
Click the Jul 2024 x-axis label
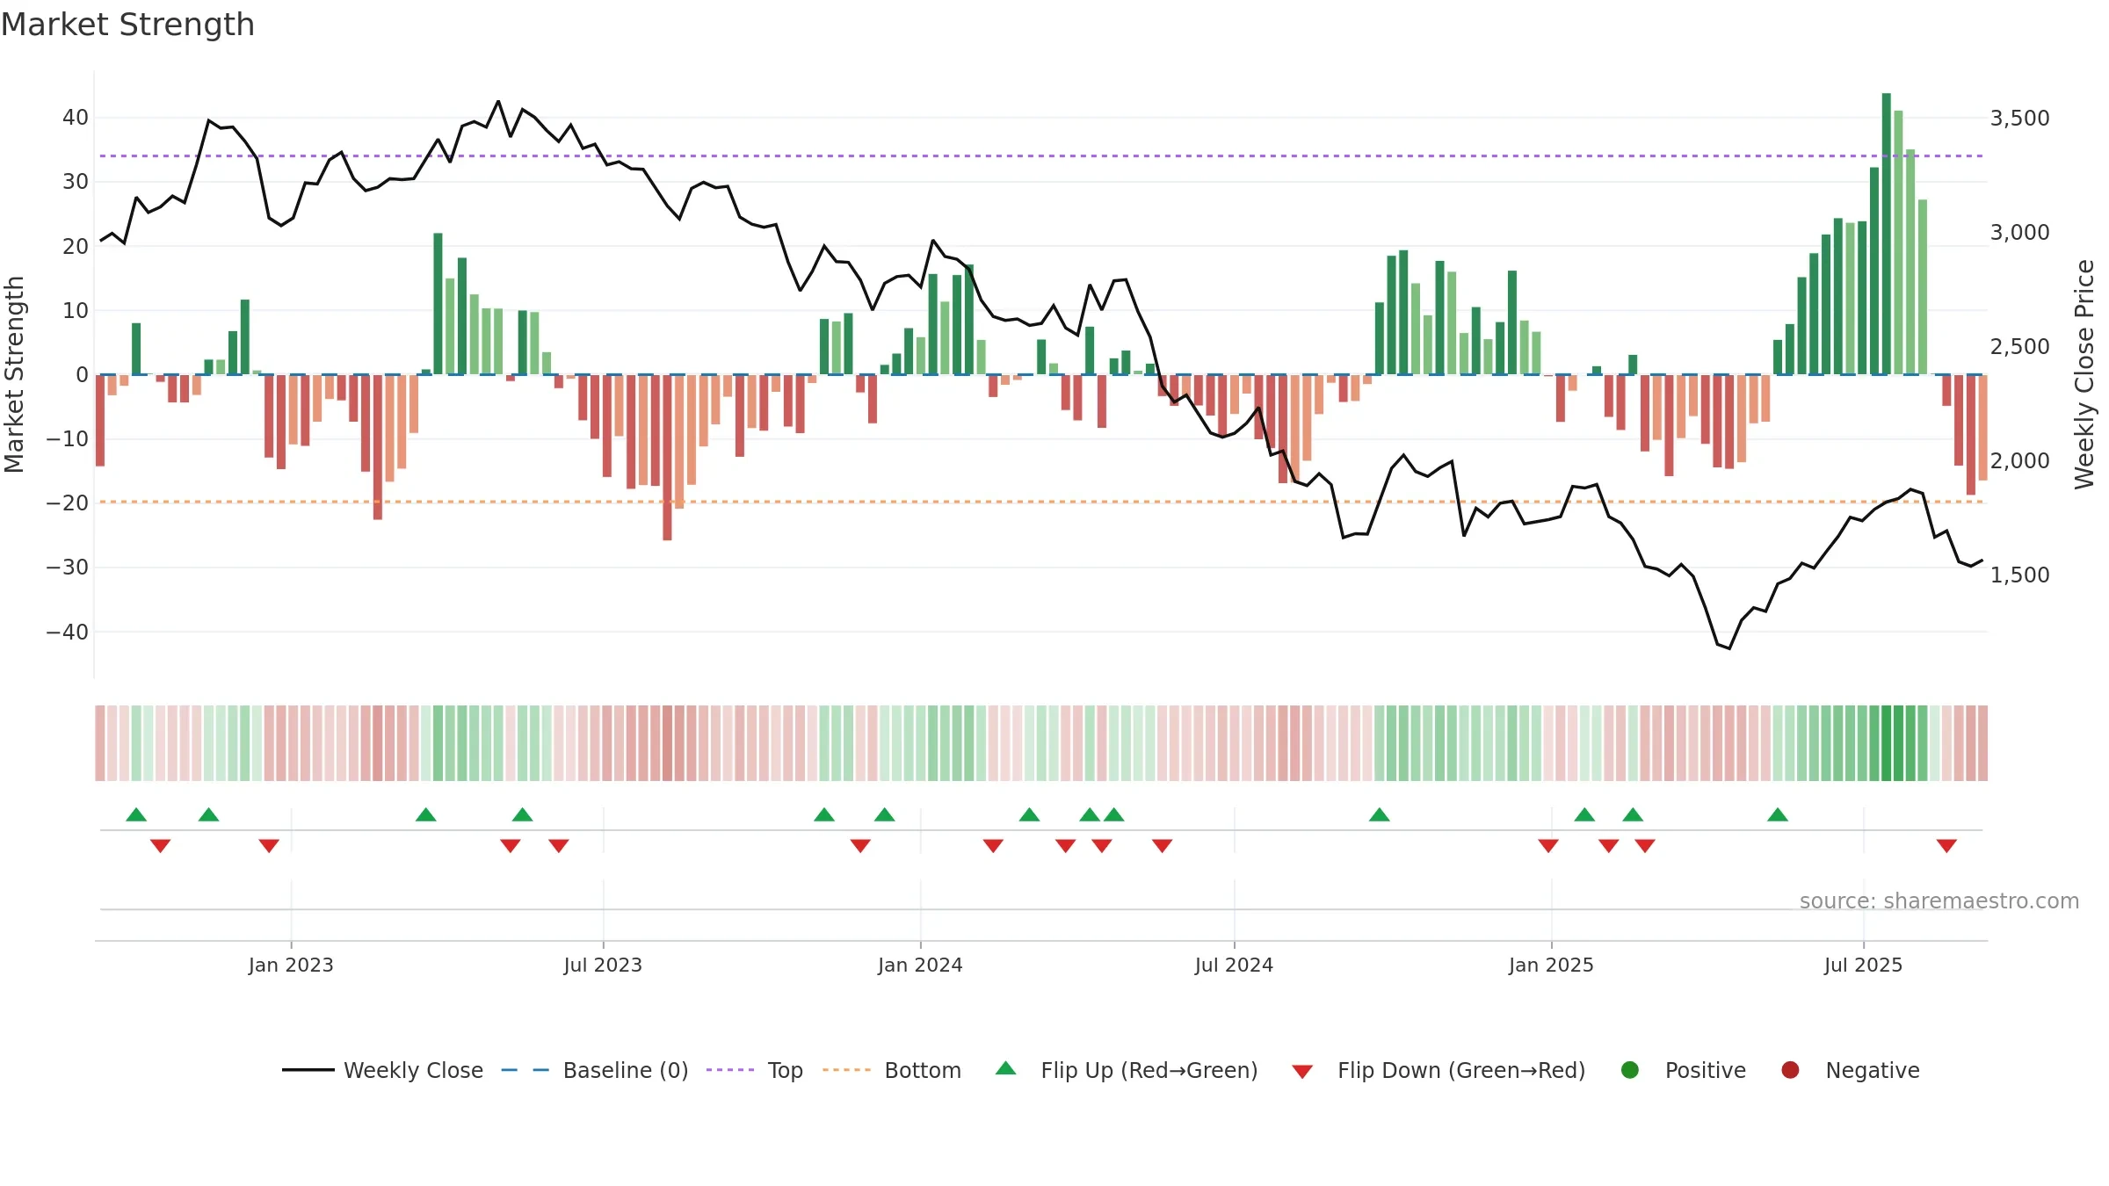pyautogui.click(x=1234, y=965)
